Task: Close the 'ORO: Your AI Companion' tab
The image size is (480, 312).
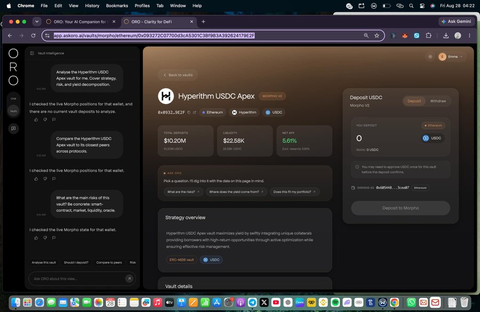Action: (x=114, y=22)
